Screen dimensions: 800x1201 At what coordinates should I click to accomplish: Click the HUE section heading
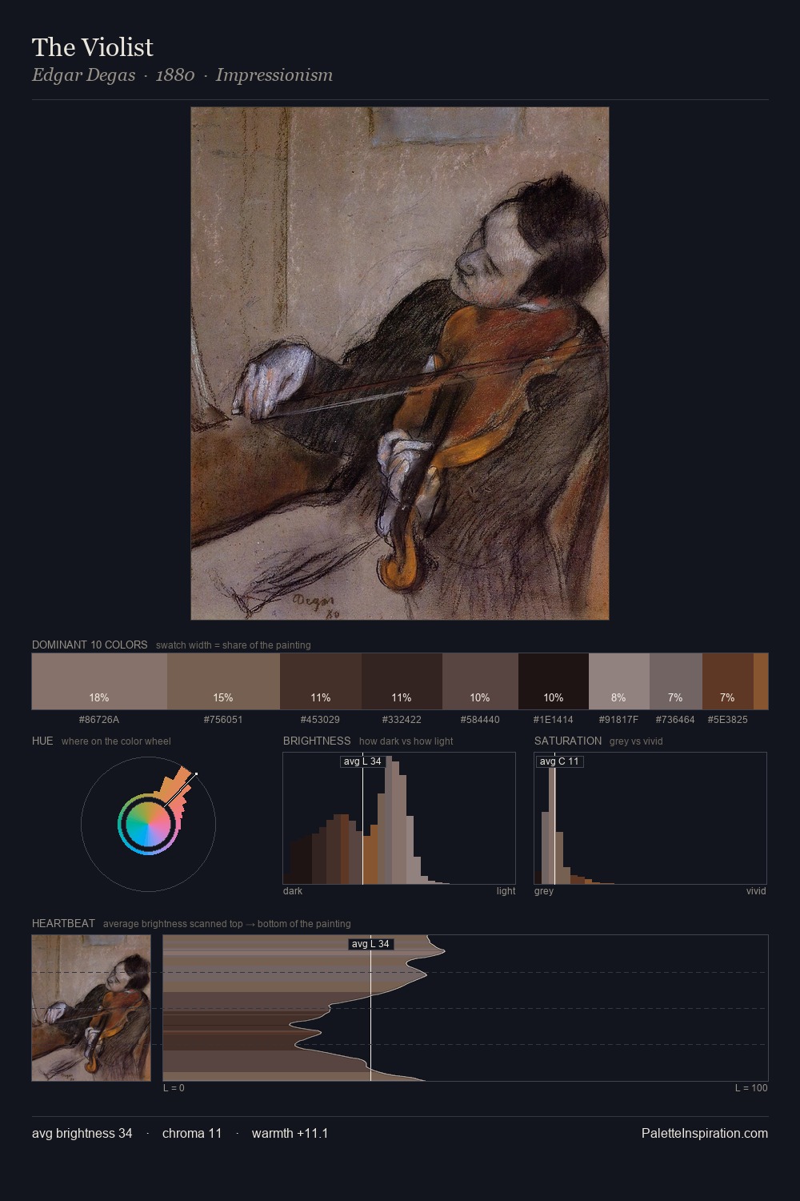coord(42,741)
